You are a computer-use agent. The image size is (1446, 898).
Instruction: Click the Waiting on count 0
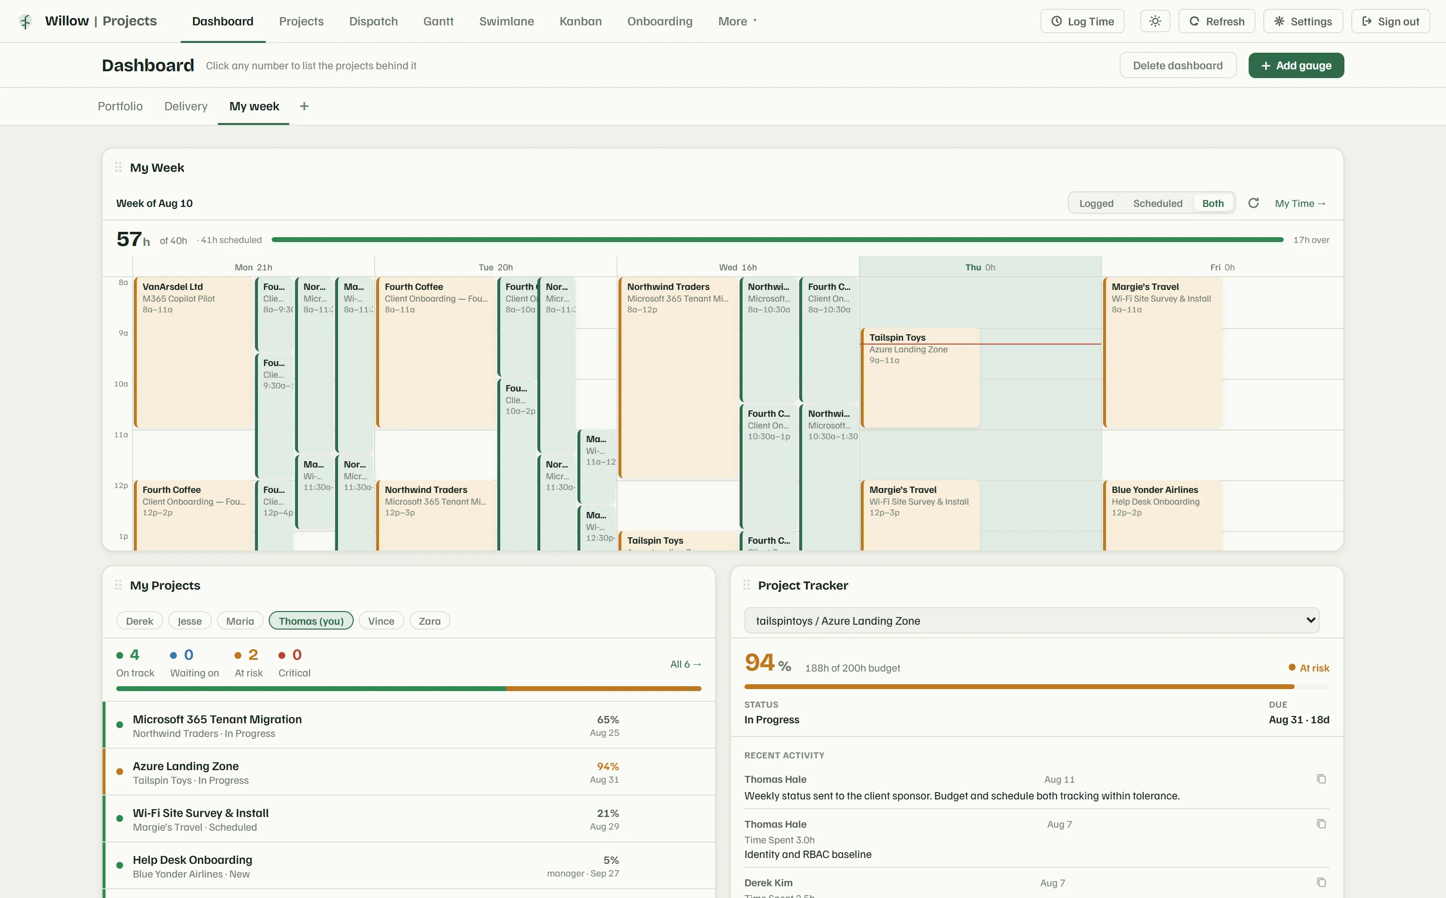[x=189, y=654]
